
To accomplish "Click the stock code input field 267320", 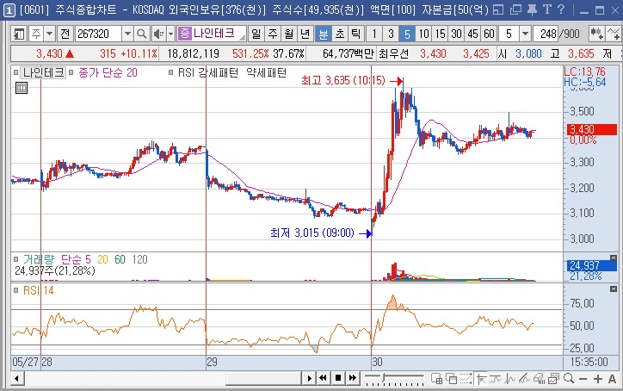I will tap(98, 34).
